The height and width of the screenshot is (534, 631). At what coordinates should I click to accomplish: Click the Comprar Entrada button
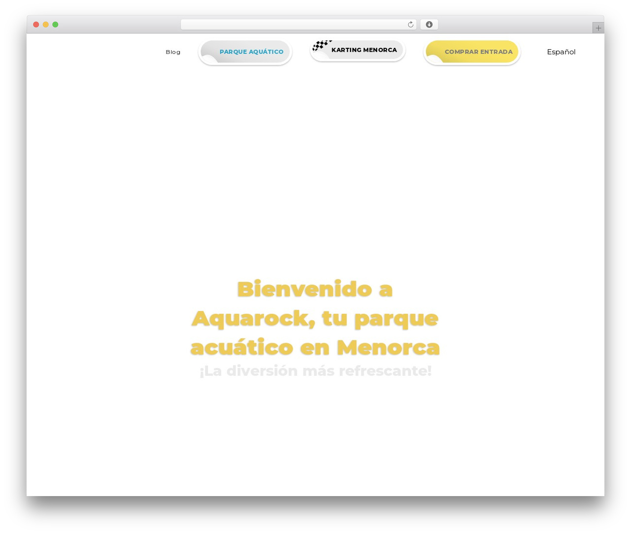(x=472, y=52)
